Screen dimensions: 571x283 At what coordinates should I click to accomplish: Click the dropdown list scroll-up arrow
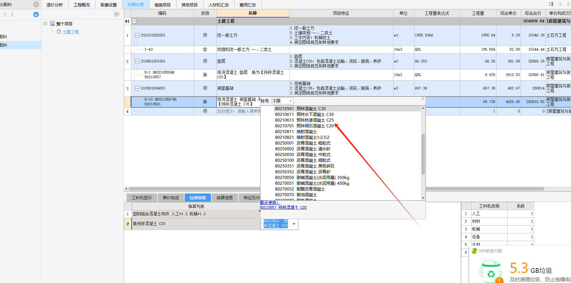coord(423,108)
